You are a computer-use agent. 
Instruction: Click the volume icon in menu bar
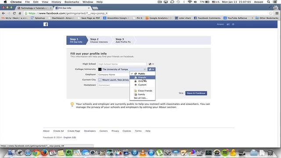195,2
